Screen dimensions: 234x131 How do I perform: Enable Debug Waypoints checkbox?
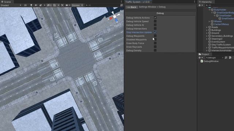[155, 36]
